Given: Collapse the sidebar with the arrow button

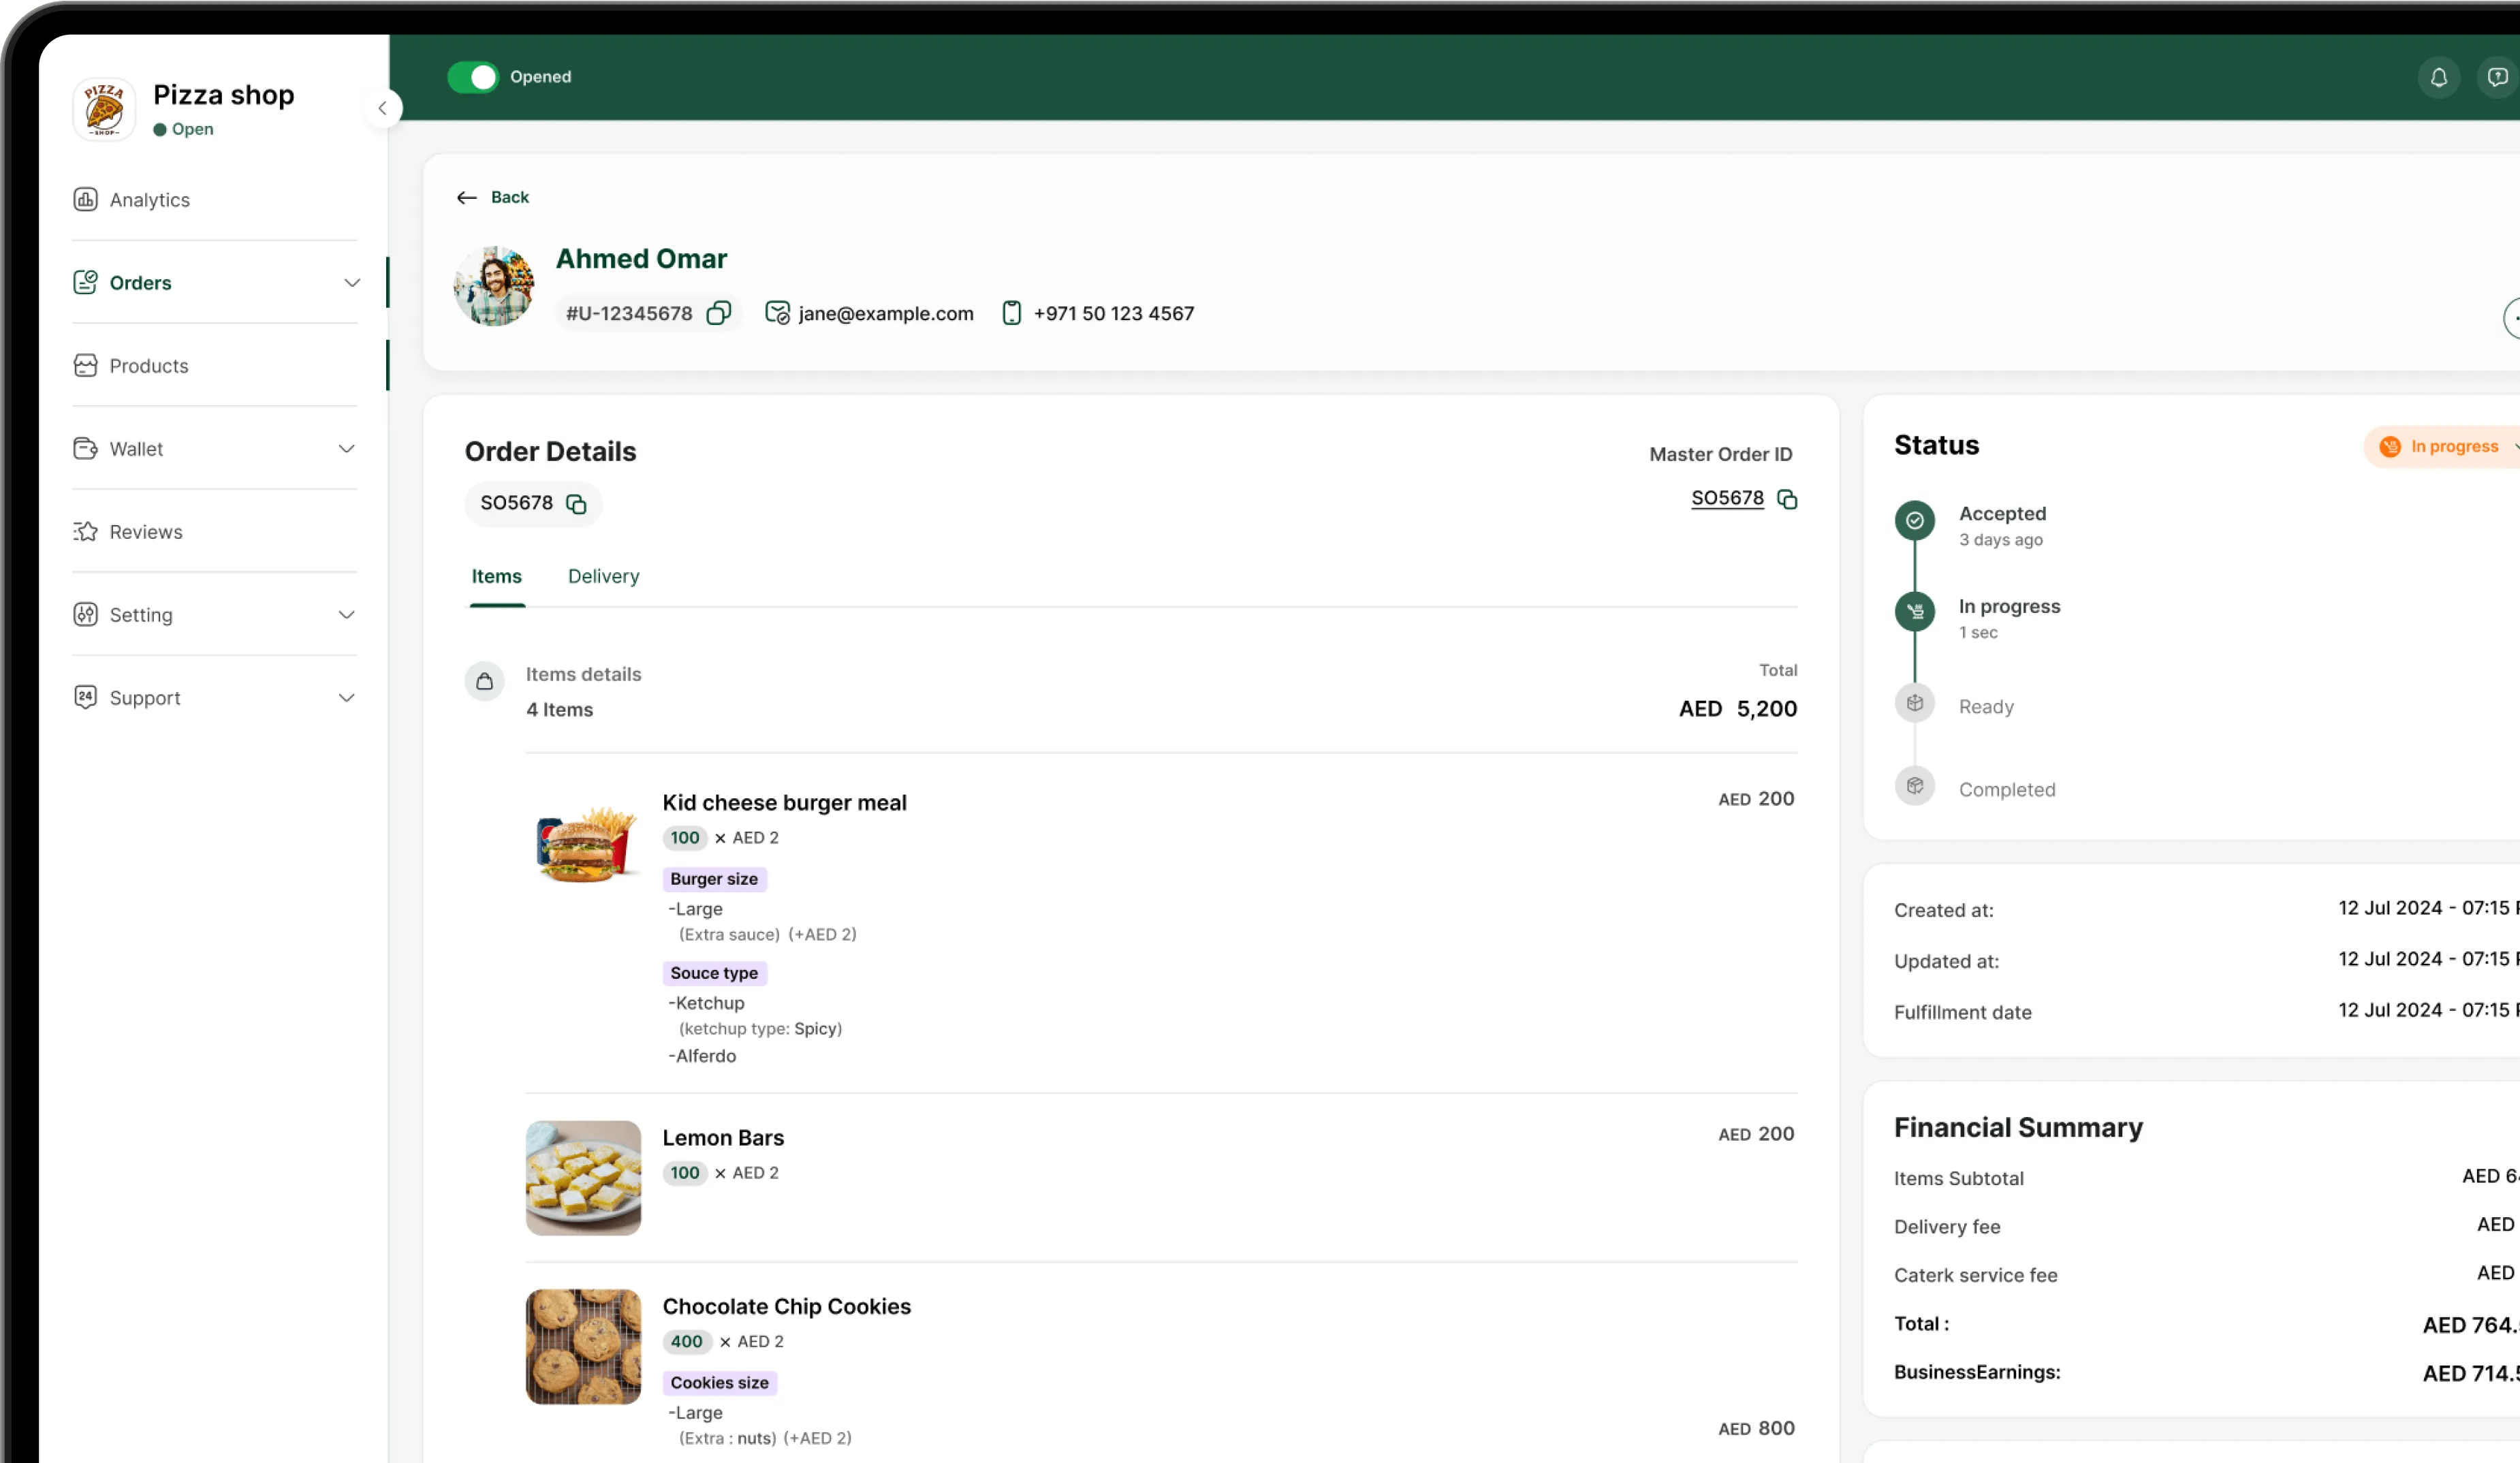Looking at the screenshot, I should (x=382, y=108).
